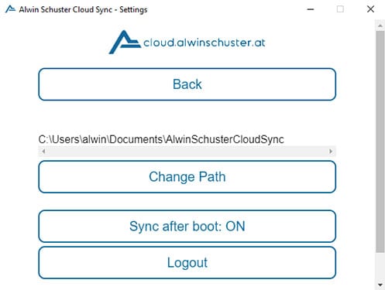
Task: Close the Cloud Sync Settings window
Action: coord(370,9)
